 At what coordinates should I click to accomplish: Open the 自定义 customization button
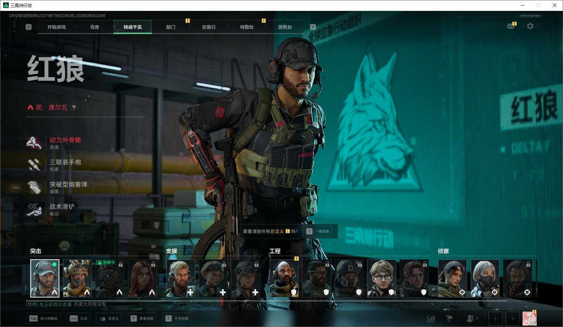coord(109,319)
